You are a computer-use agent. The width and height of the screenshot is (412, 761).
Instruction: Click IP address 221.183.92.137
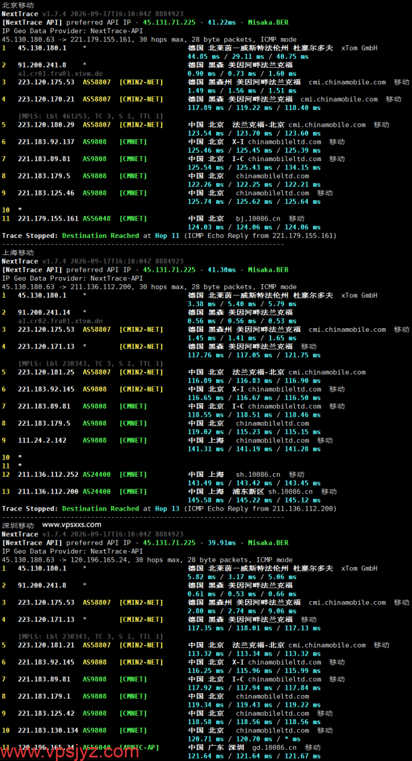tap(46, 142)
